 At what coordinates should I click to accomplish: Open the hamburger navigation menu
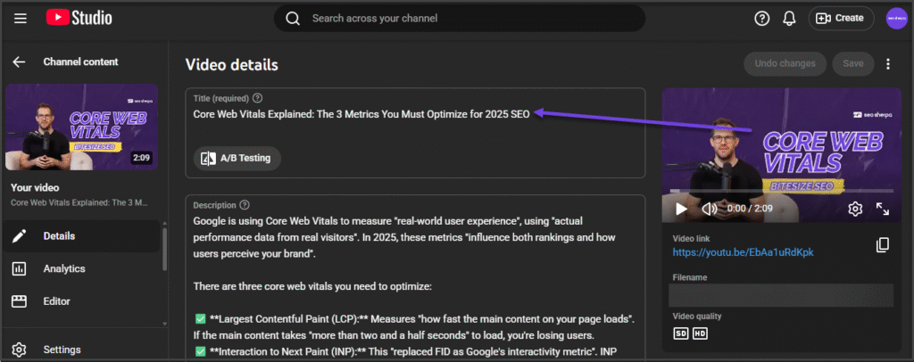pyautogui.click(x=21, y=18)
